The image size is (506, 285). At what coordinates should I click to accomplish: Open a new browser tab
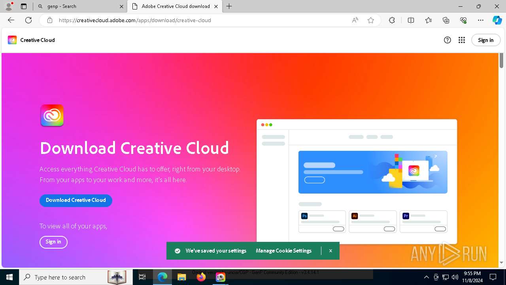click(x=229, y=6)
